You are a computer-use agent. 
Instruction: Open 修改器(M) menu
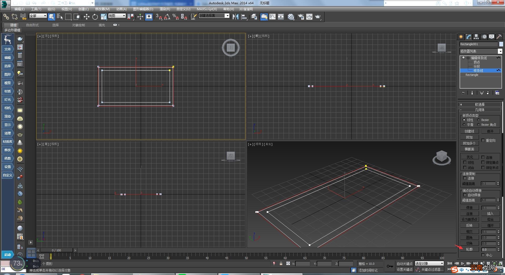(x=103, y=9)
